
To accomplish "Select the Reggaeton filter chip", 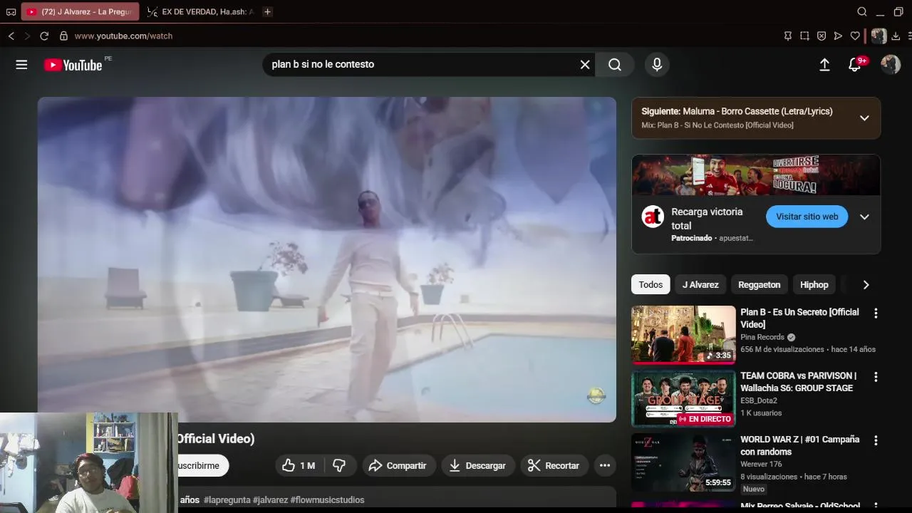I will (x=759, y=284).
